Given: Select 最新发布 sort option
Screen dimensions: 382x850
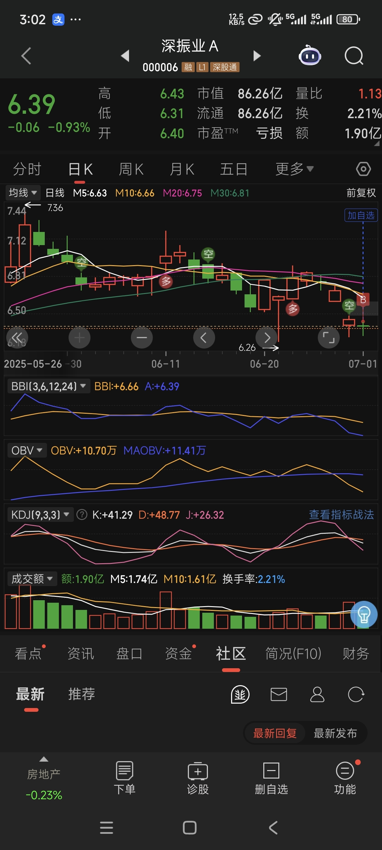Looking at the screenshot, I should click(335, 733).
